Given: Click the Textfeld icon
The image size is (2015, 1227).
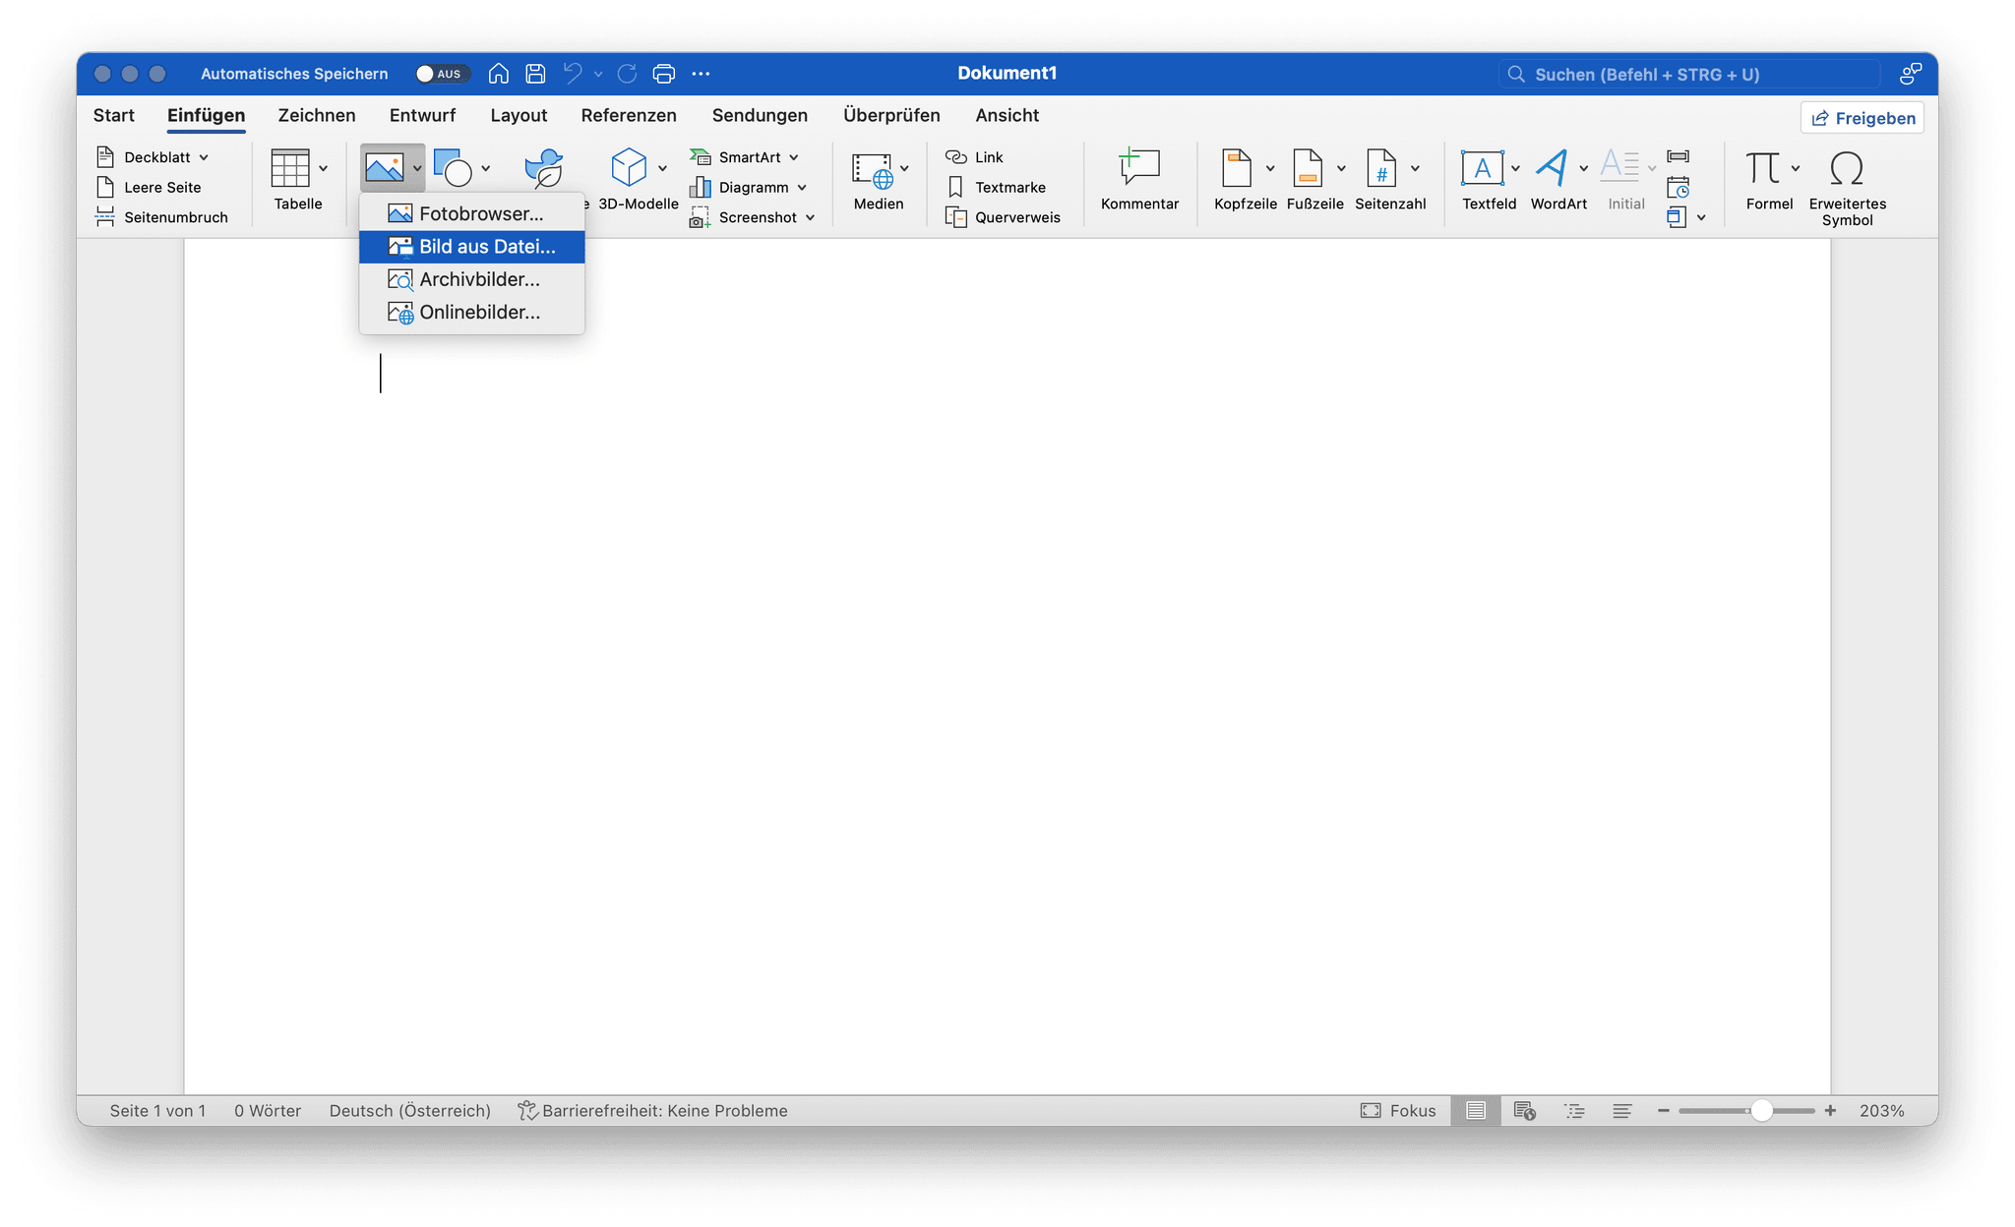Looking at the screenshot, I should coord(1482,168).
